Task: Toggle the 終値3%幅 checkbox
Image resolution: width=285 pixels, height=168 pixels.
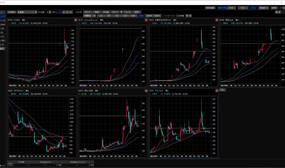Action: 164,16
